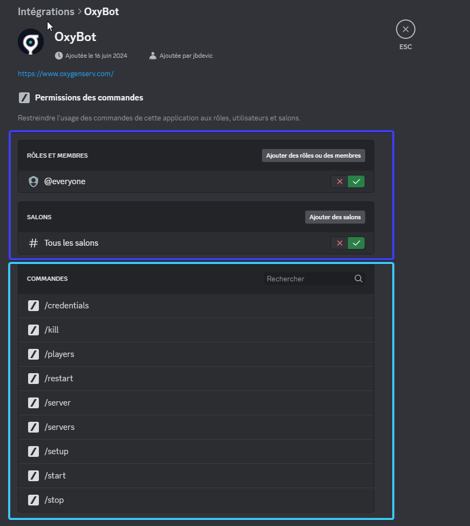This screenshot has height=526, width=470.
Task: Open the /players command row
Action: 196,354
